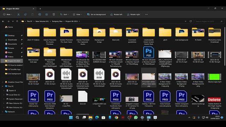The height and width of the screenshot is (127, 226).
Task: Open Google Chrome from the taskbar
Action: (x=116, y=117)
